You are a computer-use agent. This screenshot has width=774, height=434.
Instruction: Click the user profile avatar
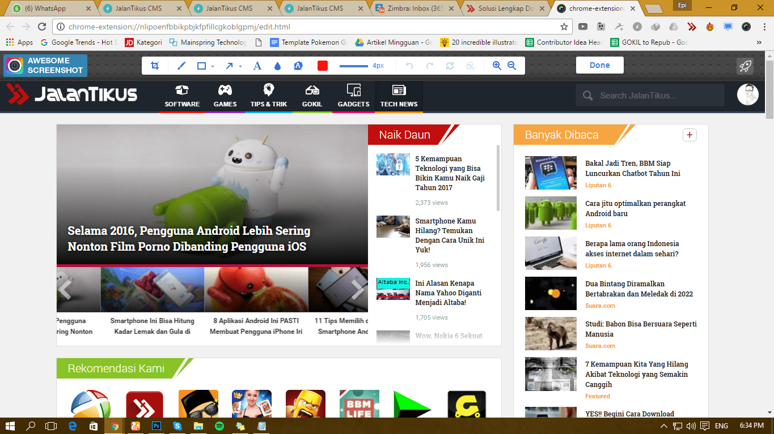(748, 94)
